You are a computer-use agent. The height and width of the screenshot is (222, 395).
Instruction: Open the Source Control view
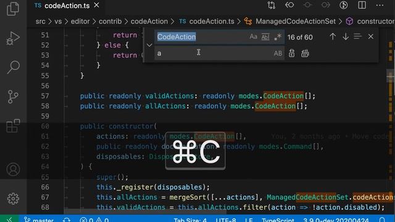13,97
